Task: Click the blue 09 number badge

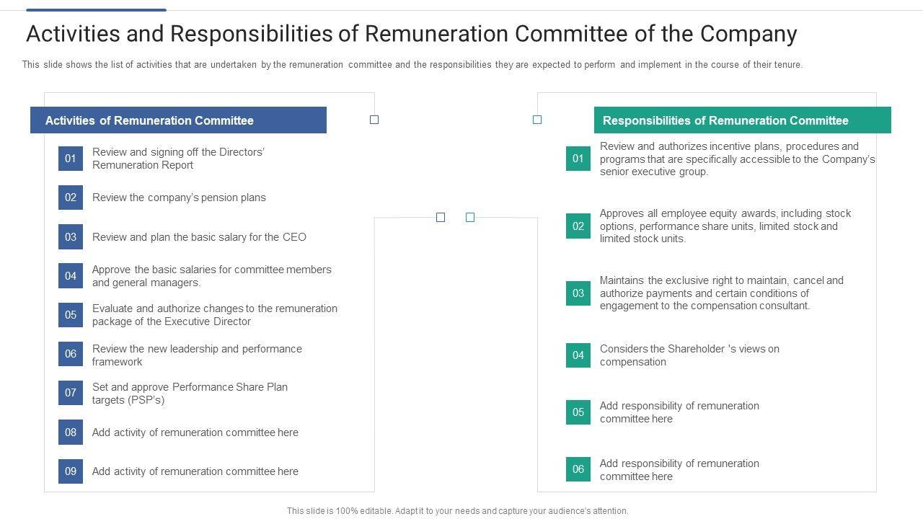Action: click(71, 471)
